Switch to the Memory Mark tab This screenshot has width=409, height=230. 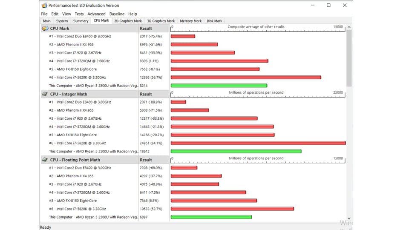click(191, 21)
